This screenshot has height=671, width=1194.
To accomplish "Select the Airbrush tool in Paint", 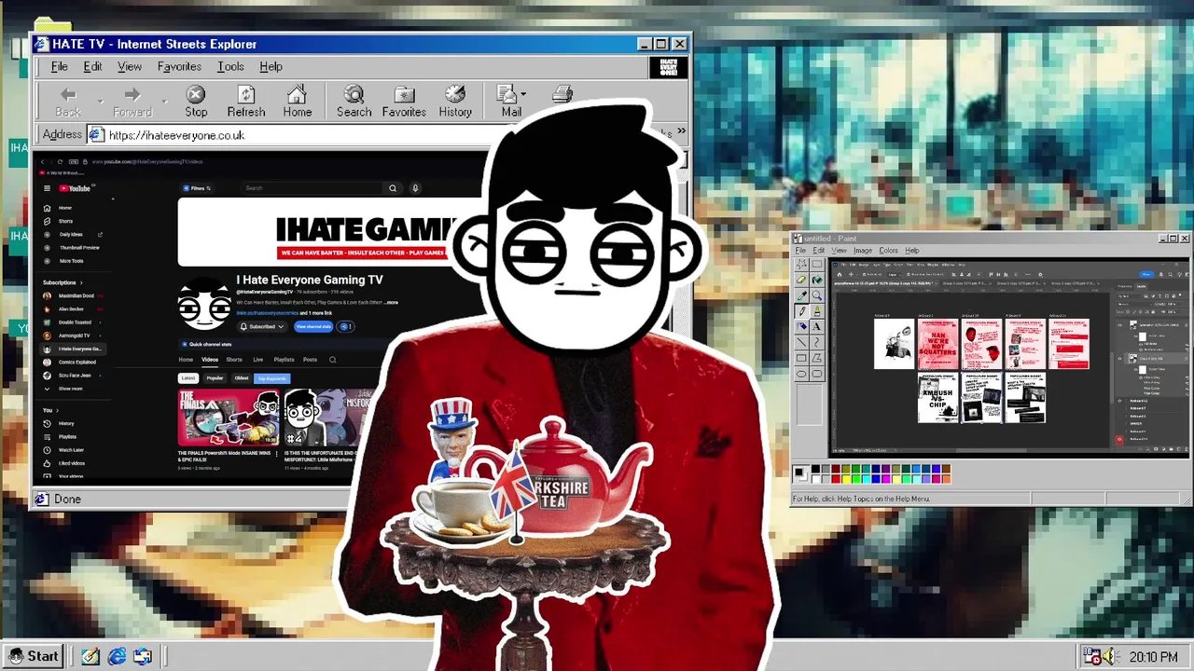I will (x=801, y=326).
